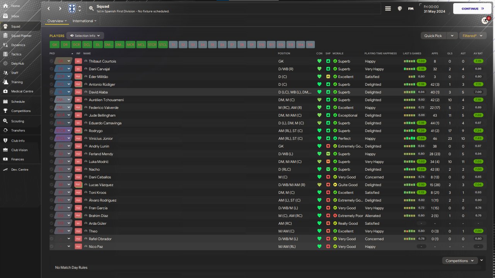
Task: Switch to the International tab
Action: click(x=85, y=21)
